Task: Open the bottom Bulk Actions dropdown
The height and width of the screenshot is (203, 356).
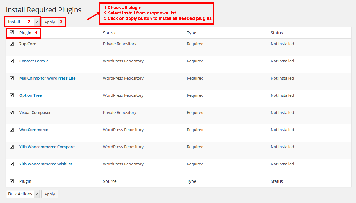Action: (x=23, y=194)
